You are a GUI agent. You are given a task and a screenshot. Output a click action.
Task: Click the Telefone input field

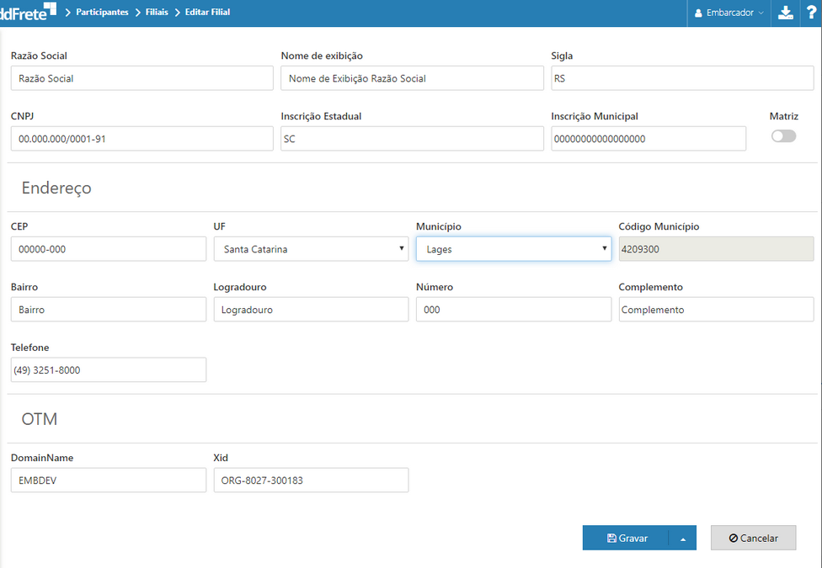108,370
